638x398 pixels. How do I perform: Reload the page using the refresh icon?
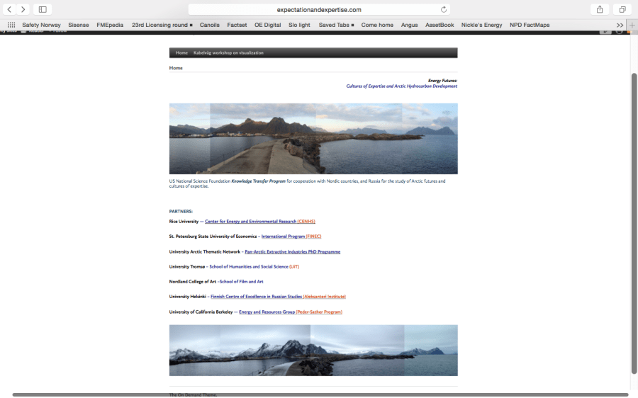tap(444, 9)
